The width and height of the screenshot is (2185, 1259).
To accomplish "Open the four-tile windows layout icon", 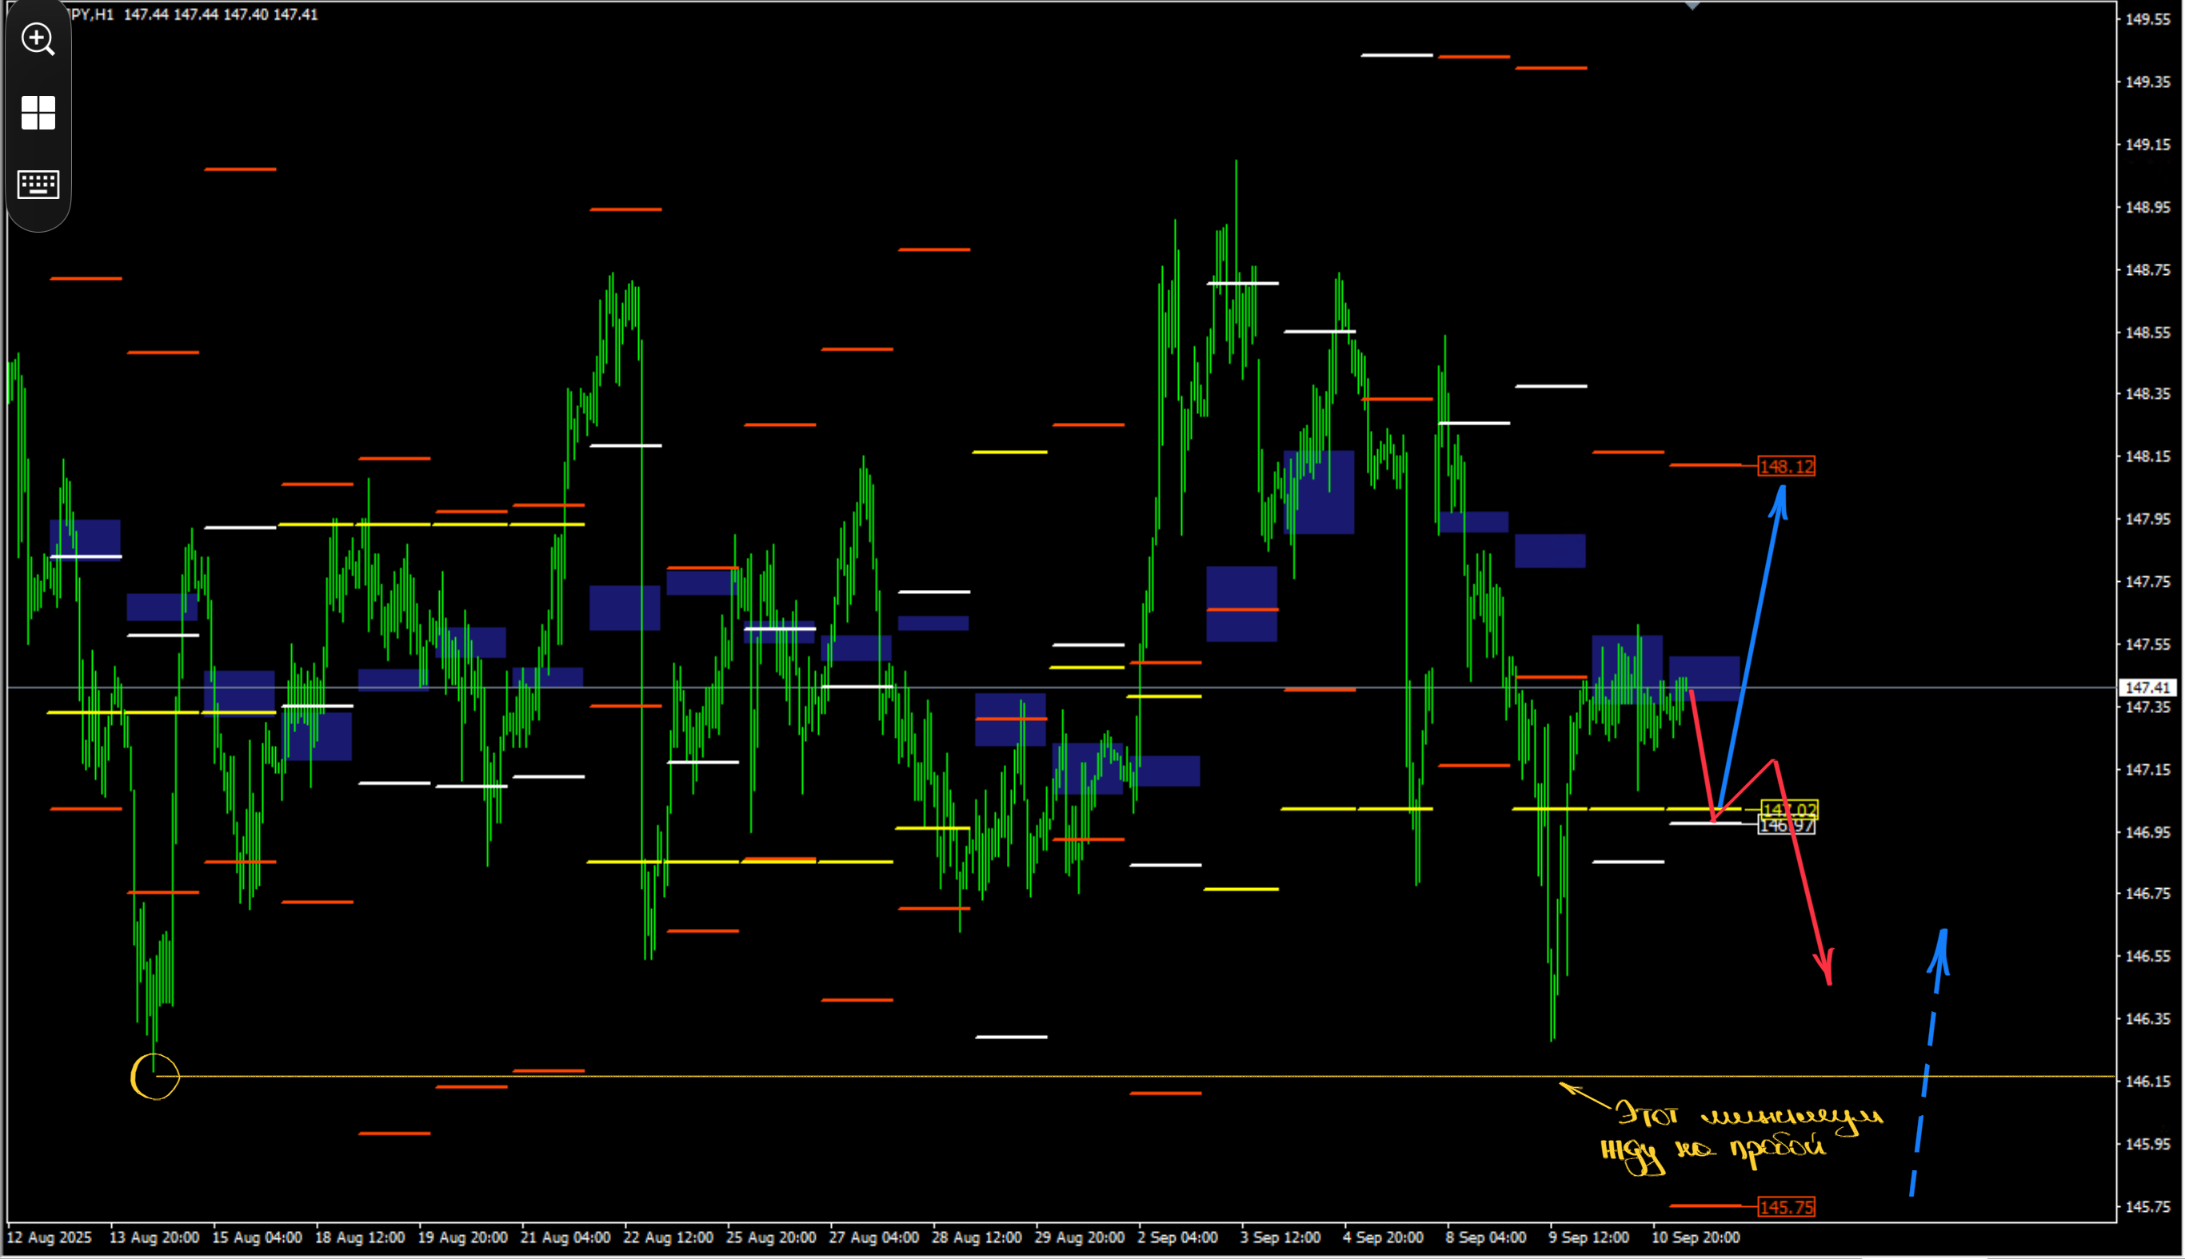I will pyautogui.click(x=38, y=113).
